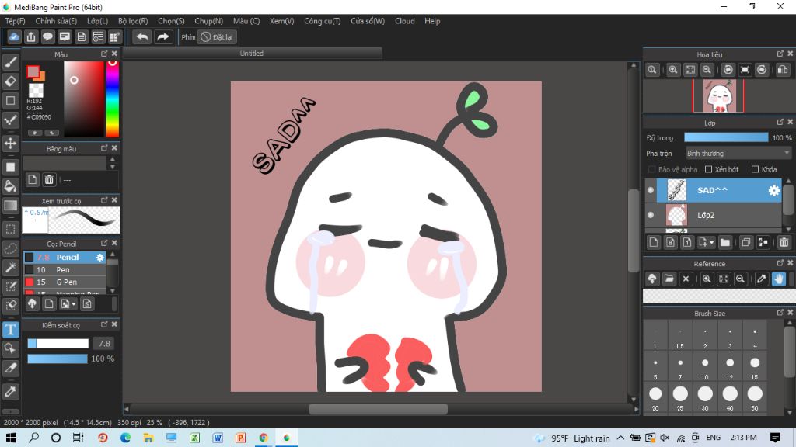Viewport: 796px width, 447px height.
Task: Open the Pha trộn blend mode dropdown
Action: [x=738, y=153]
